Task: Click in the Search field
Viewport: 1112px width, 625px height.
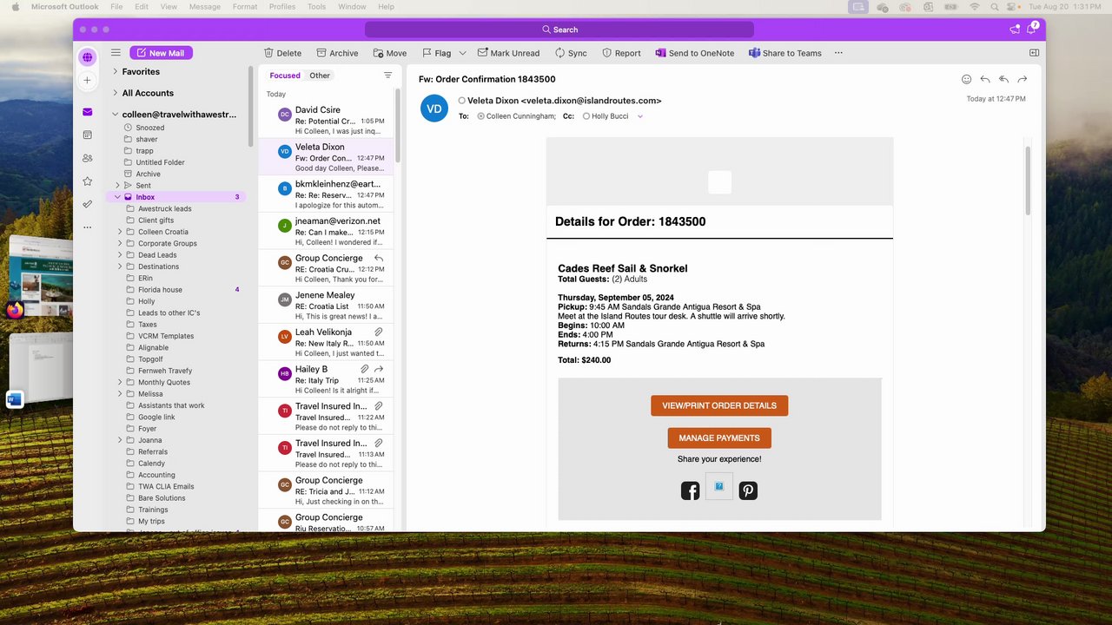Action: [x=559, y=30]
